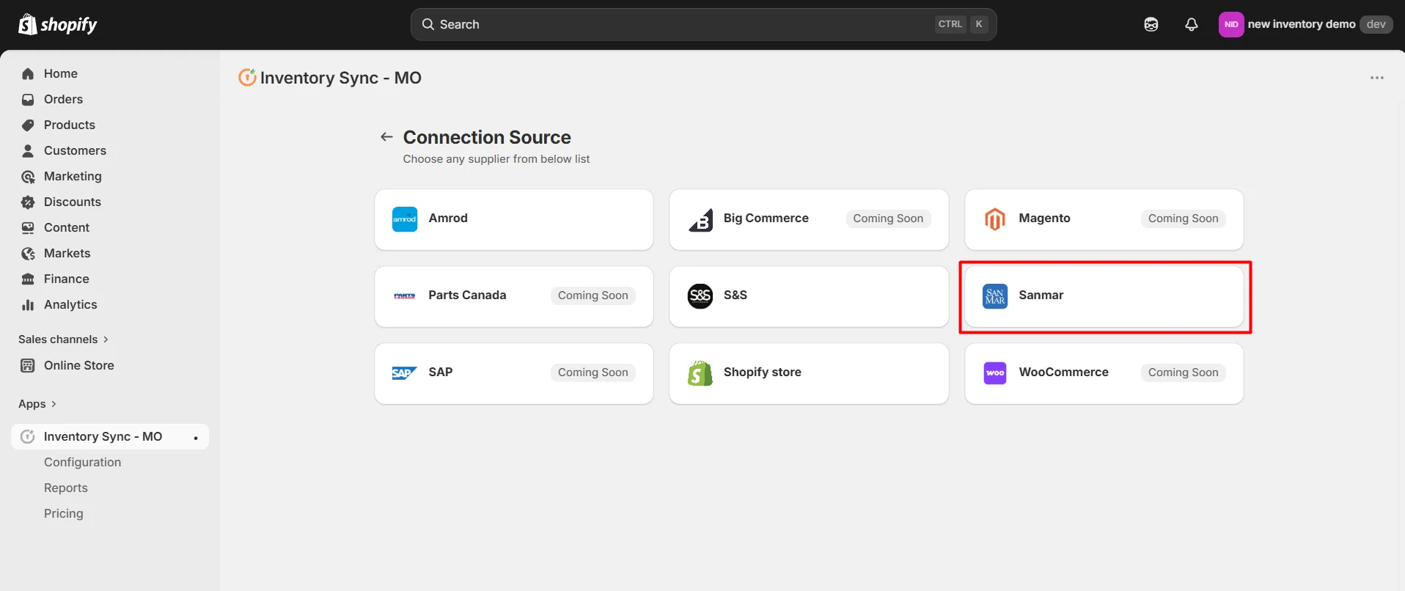Click the Online Store storefront icon
Image resolution: width=1405 pixels, height=591 pixels.
coord(28,365)
